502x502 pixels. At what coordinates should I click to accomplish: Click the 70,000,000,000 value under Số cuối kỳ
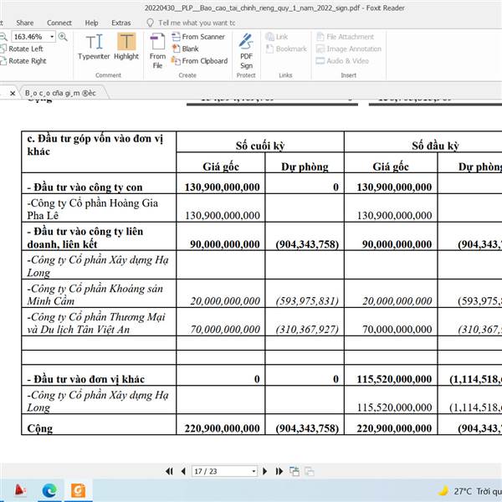tap(225, 329)
